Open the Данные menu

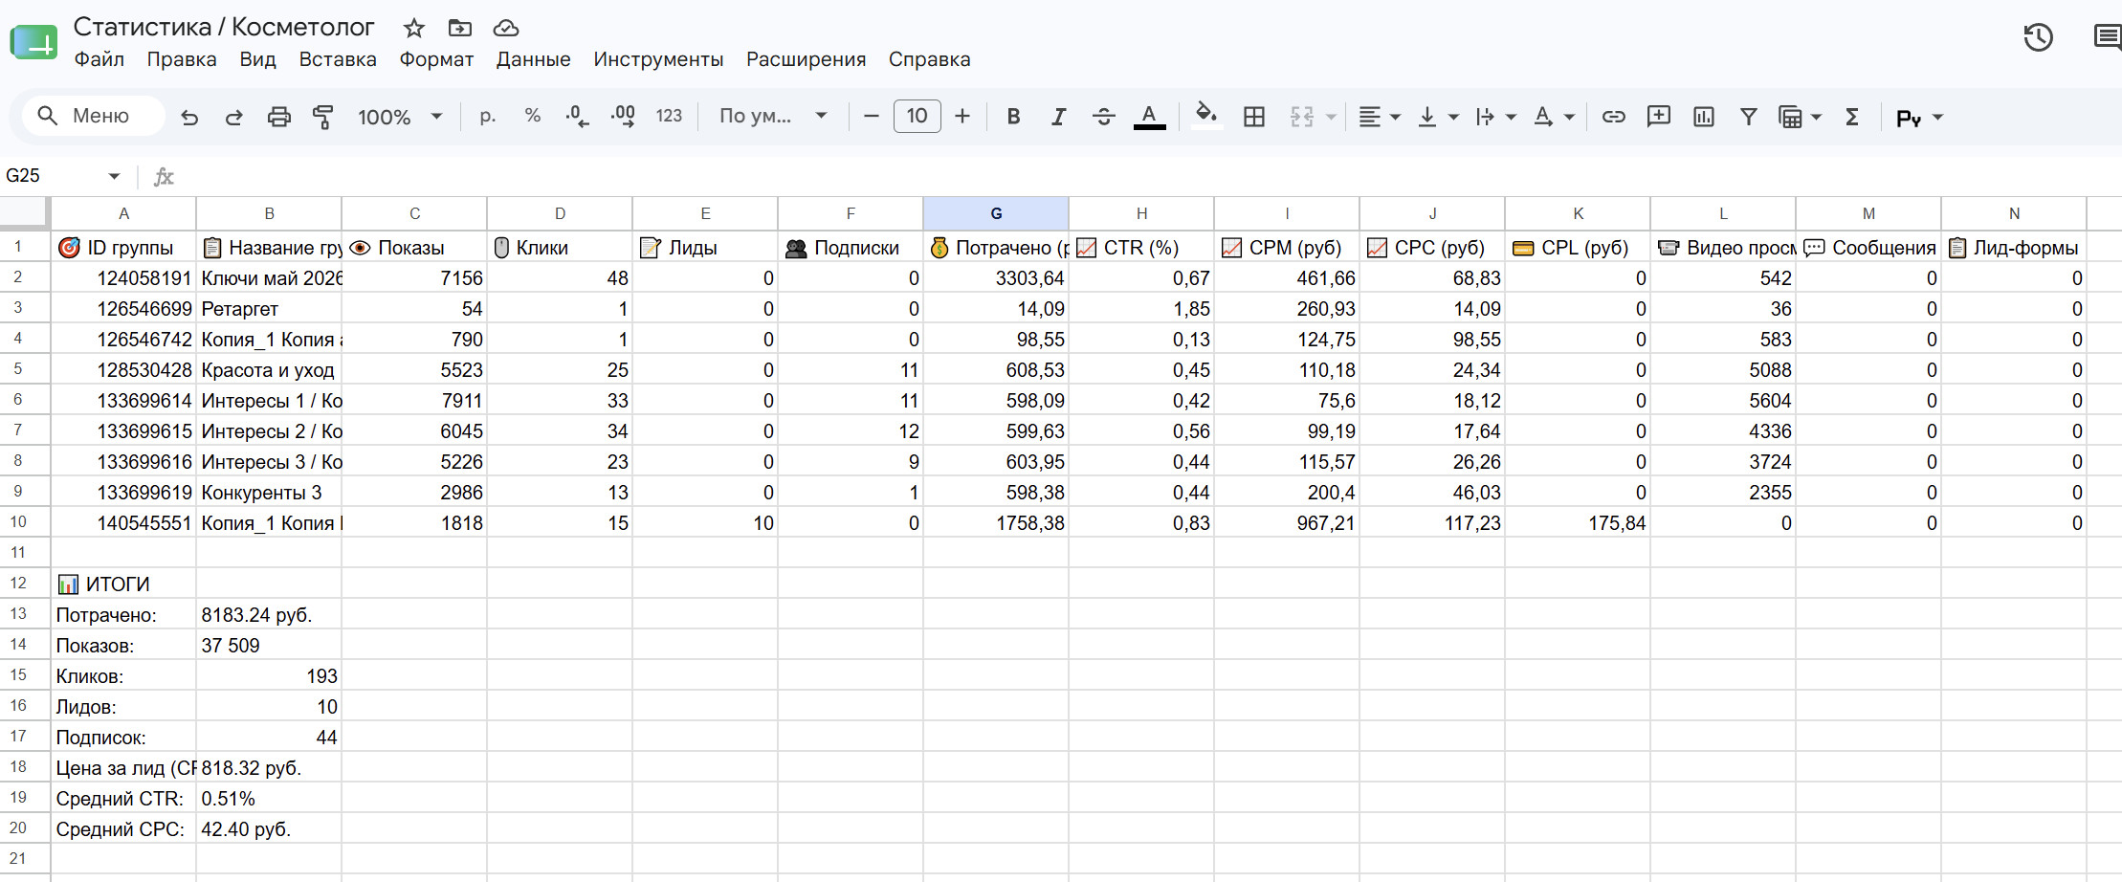(533, 59)
